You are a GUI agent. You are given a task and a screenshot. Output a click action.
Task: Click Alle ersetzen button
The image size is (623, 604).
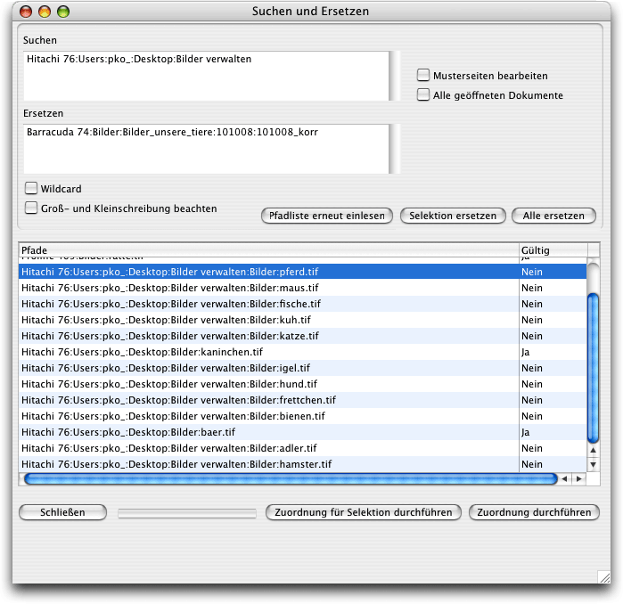coord(553,216)
